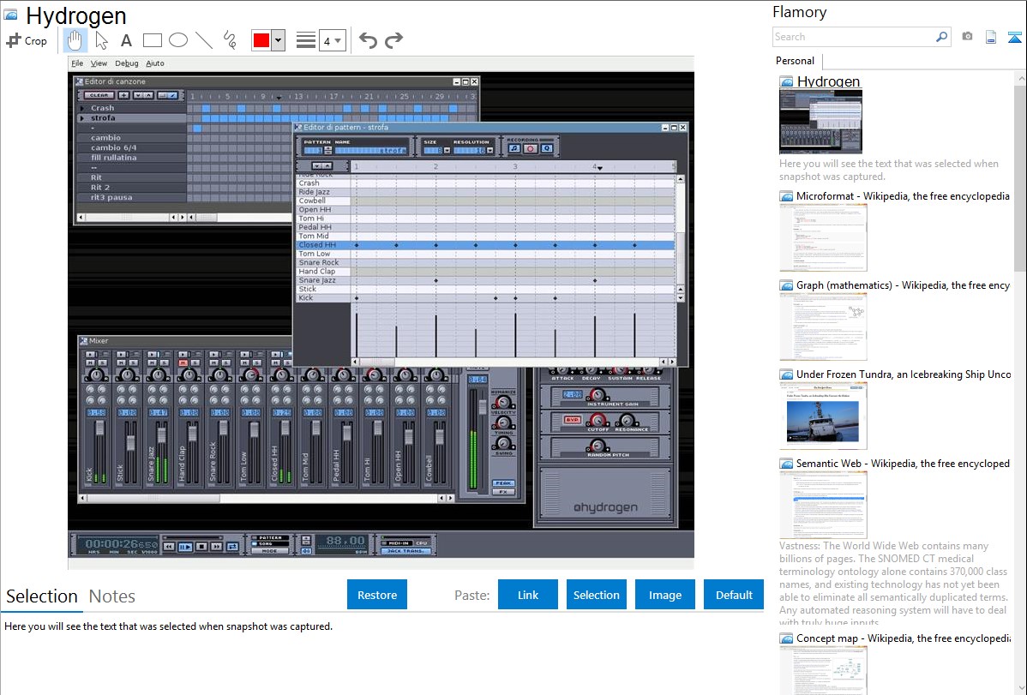The image size is (1027, 695).
Task: Undo the last annotation
Action: coord(368,40)
